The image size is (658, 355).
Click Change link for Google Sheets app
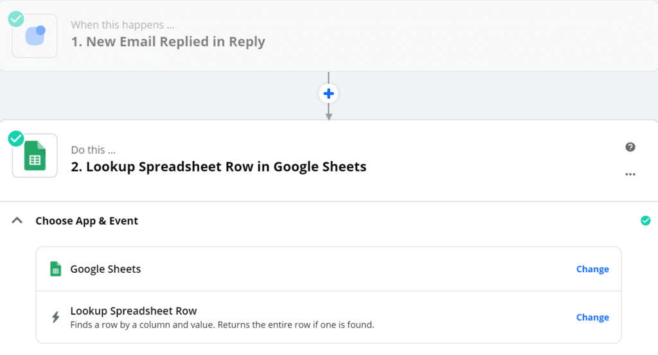(592, 269)
